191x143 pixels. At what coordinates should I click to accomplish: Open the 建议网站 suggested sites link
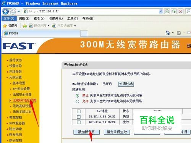[x=38, y=26]
